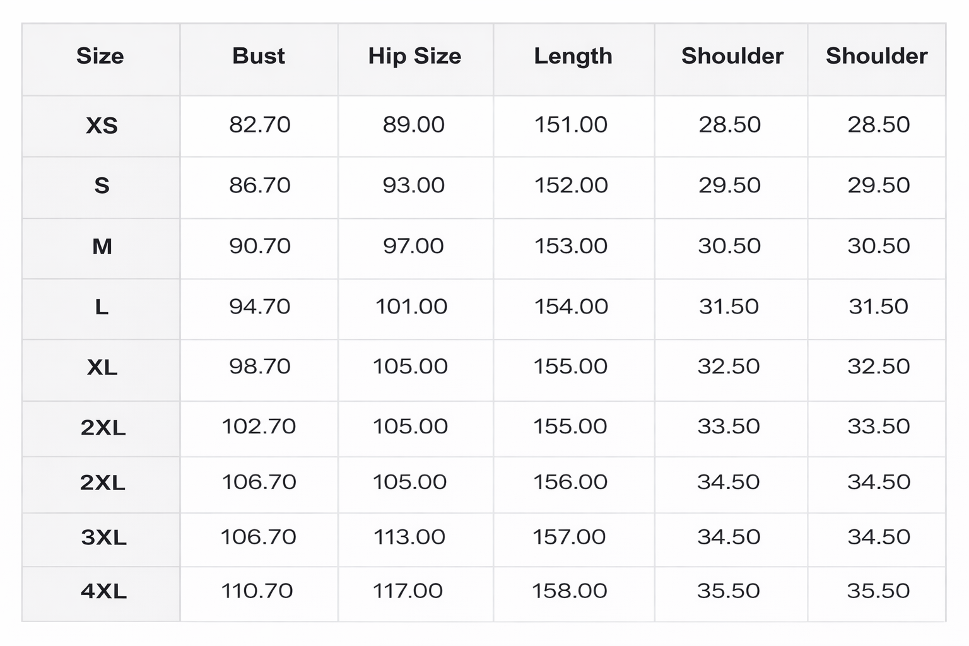Click the S size row label
Image resolution: width=969 pixels, height=646 pixels.
coord(102,185)
